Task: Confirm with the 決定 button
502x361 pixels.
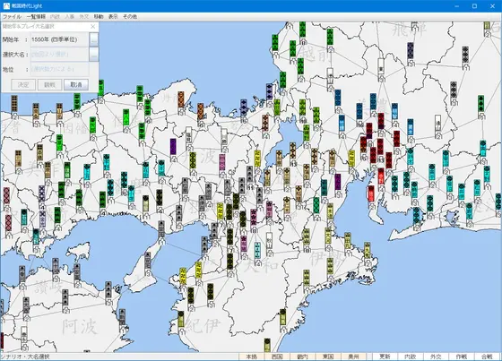Action: coord(23,85)
